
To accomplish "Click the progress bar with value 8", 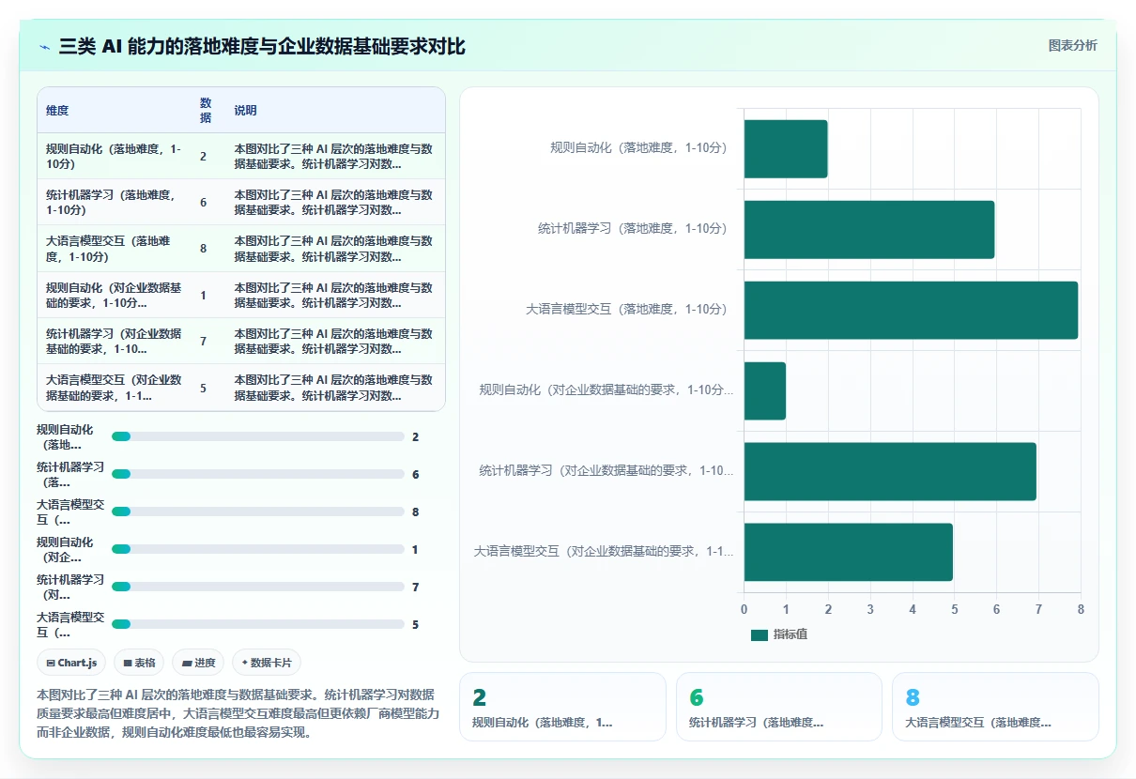I will (x=258, y=512).
